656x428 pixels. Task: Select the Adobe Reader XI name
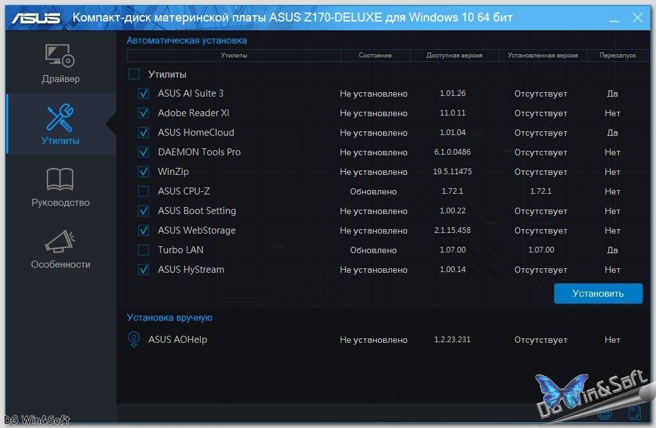click(x=194, y=113)
